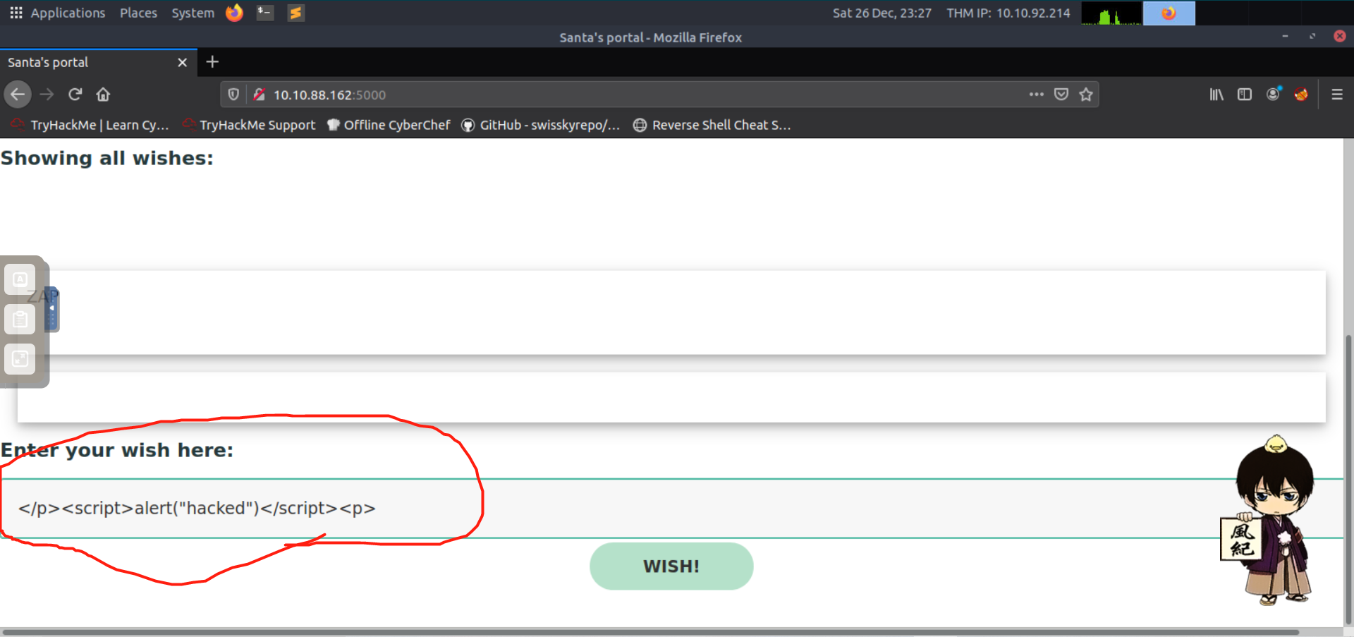The height and width of the screenshot is (637, 1354).
Task: Open the Offline CyberChef bookmark
Action: [389, 125]
